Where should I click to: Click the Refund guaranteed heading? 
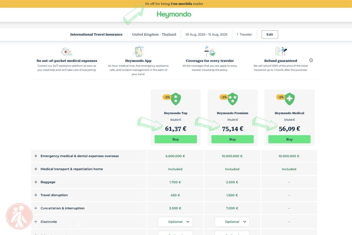point(280,61)
